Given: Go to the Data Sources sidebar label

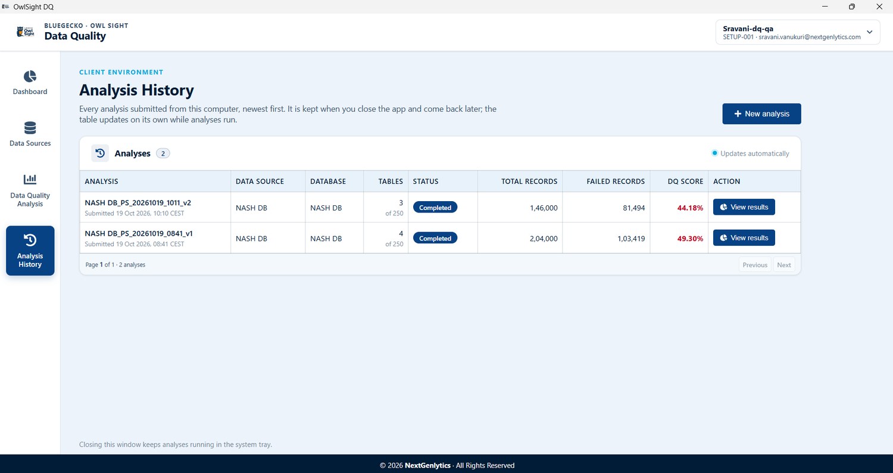Looking at the screenshot, I should click(30, 143).
